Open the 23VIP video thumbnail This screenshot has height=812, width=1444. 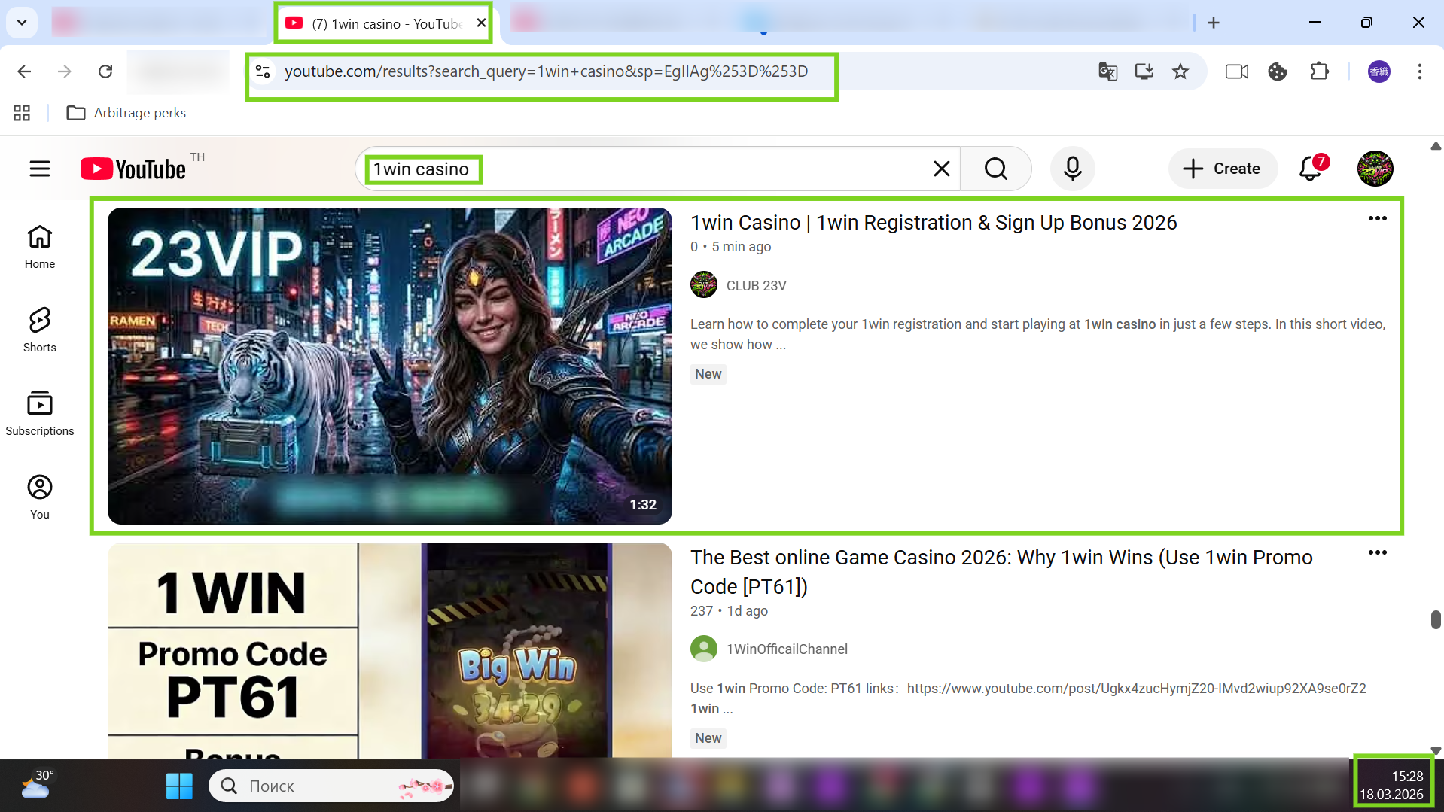pyautogui.click(x=389, y=366)
